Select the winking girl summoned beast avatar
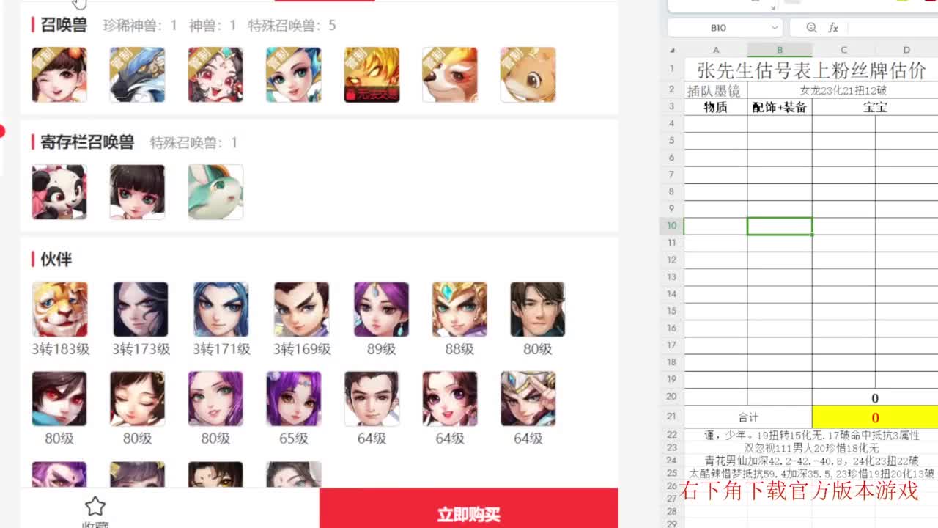The width and height of the screenshot is (938, 528). (59, 75)
